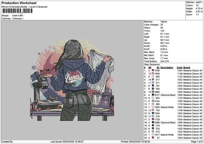Click Natural White in stop 22 row
204x144 pixels.
pyautogui.click(x=167, y=135)
